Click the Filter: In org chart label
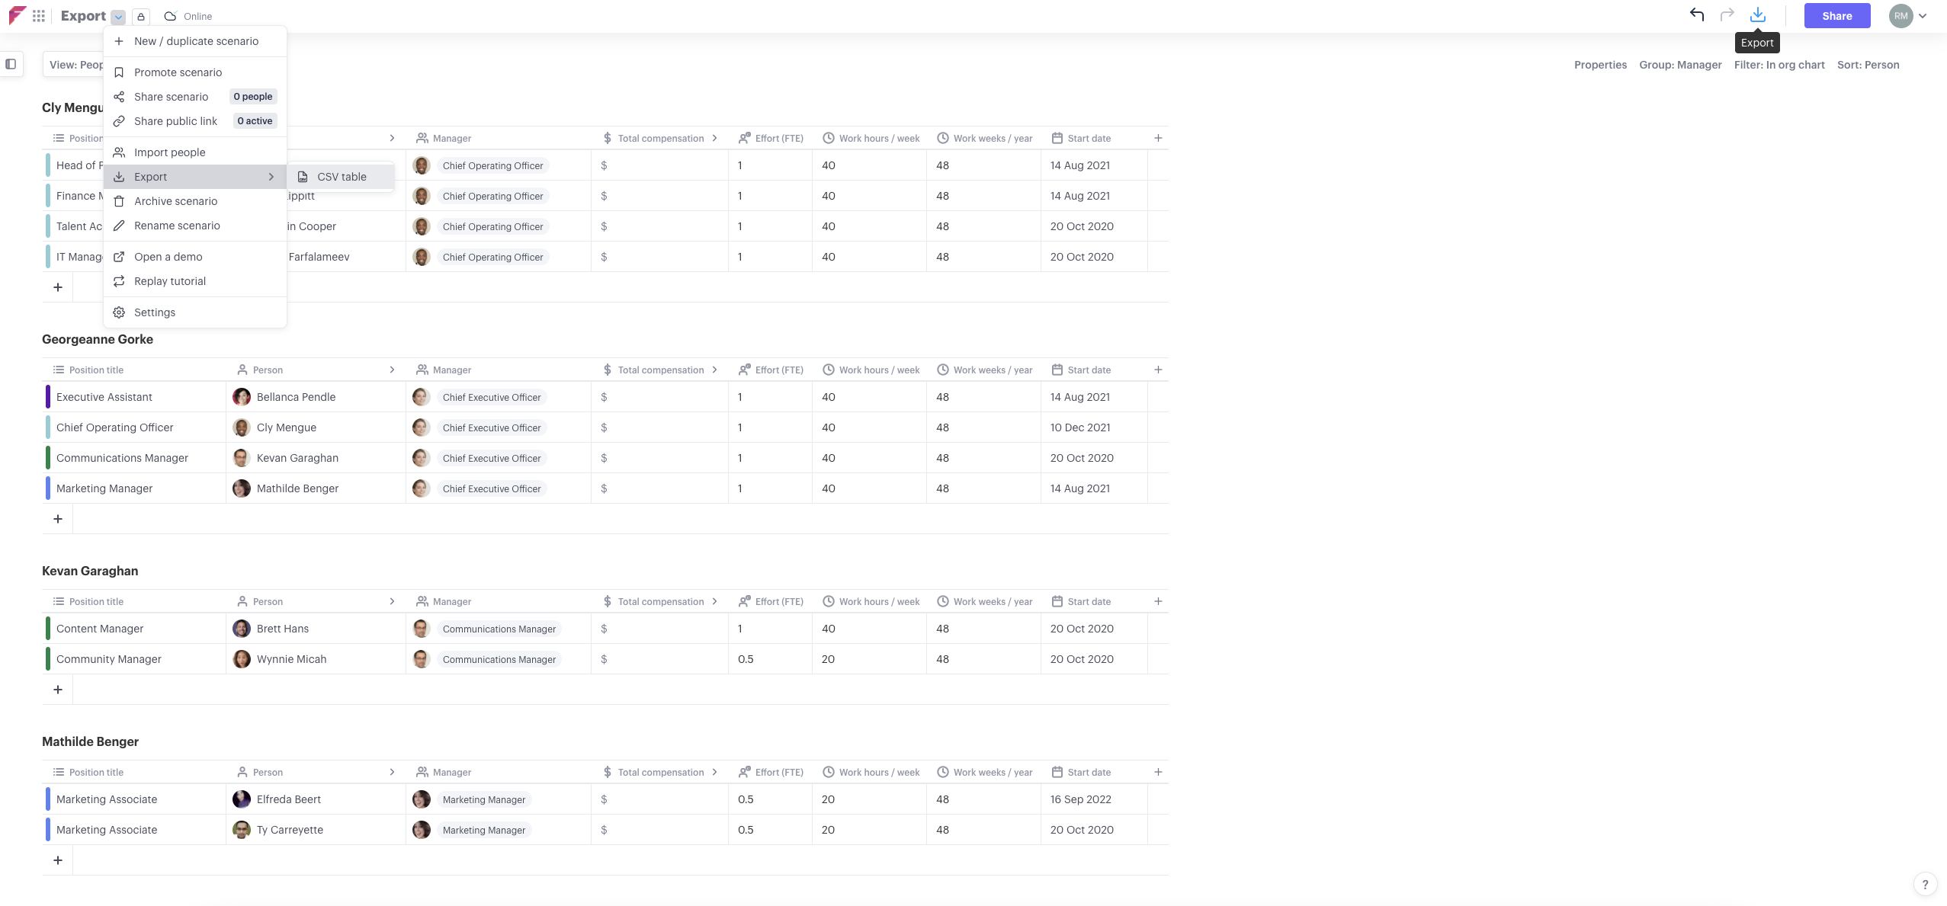1947x906 pixels. click(1779, 65)
